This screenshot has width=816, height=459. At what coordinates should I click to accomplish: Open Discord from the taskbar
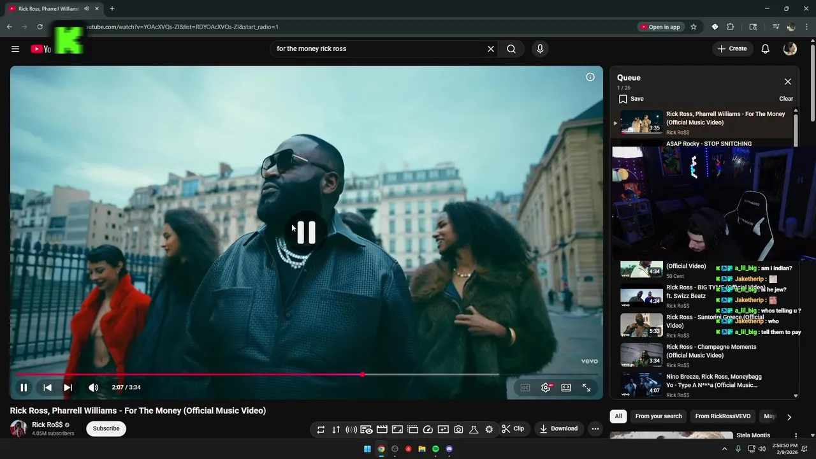pyautogui.click(x=449, y=449)
